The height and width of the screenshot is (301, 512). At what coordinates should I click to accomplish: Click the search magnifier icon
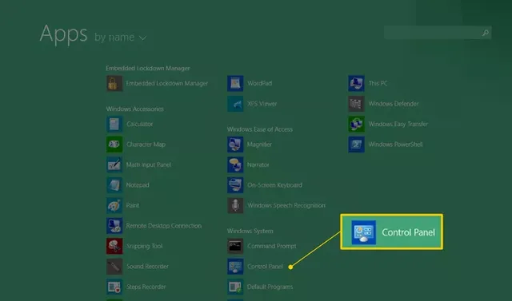click(x=486, y=33)
